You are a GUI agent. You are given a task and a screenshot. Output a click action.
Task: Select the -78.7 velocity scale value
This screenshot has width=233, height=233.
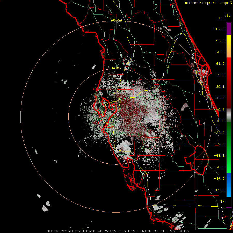pos(219,167)
